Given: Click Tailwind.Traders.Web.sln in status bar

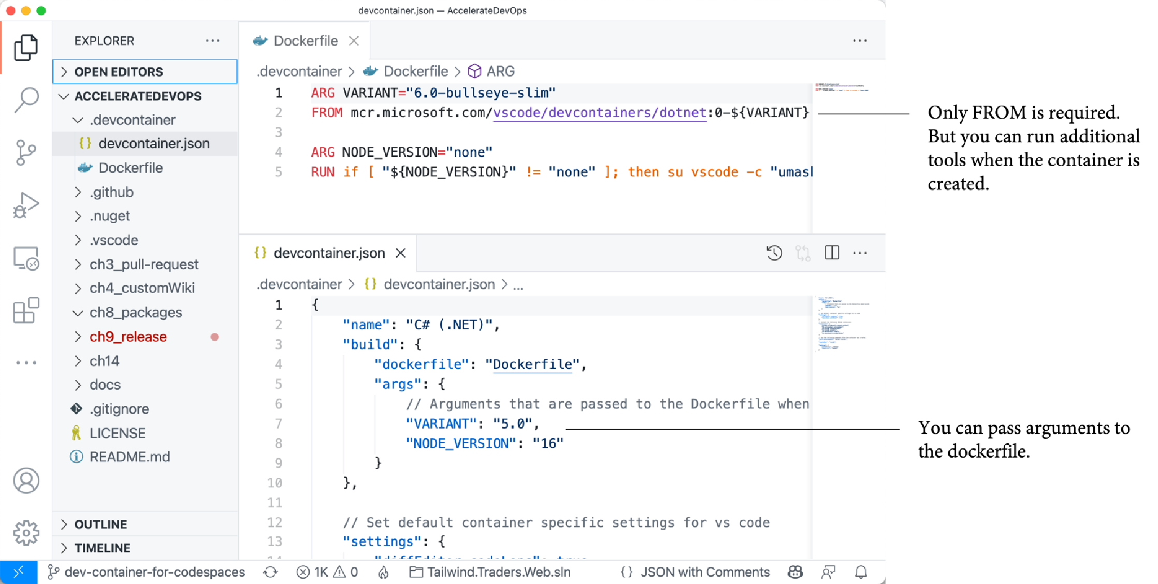Looking at the screenshot, I should coord(490,572).
